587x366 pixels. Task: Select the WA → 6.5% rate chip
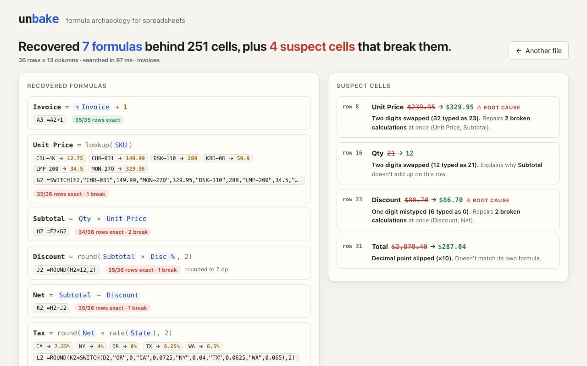coord(205,346)
